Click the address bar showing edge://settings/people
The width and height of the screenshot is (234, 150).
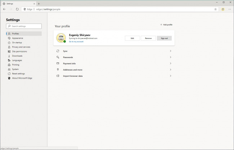120,9
